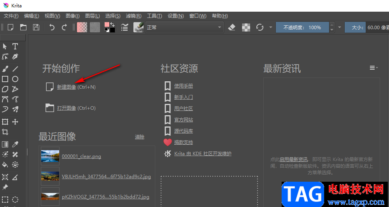Select the Colorize Mask tool
The height and width of the screenshot is (207, 389).
pos(5,154)
